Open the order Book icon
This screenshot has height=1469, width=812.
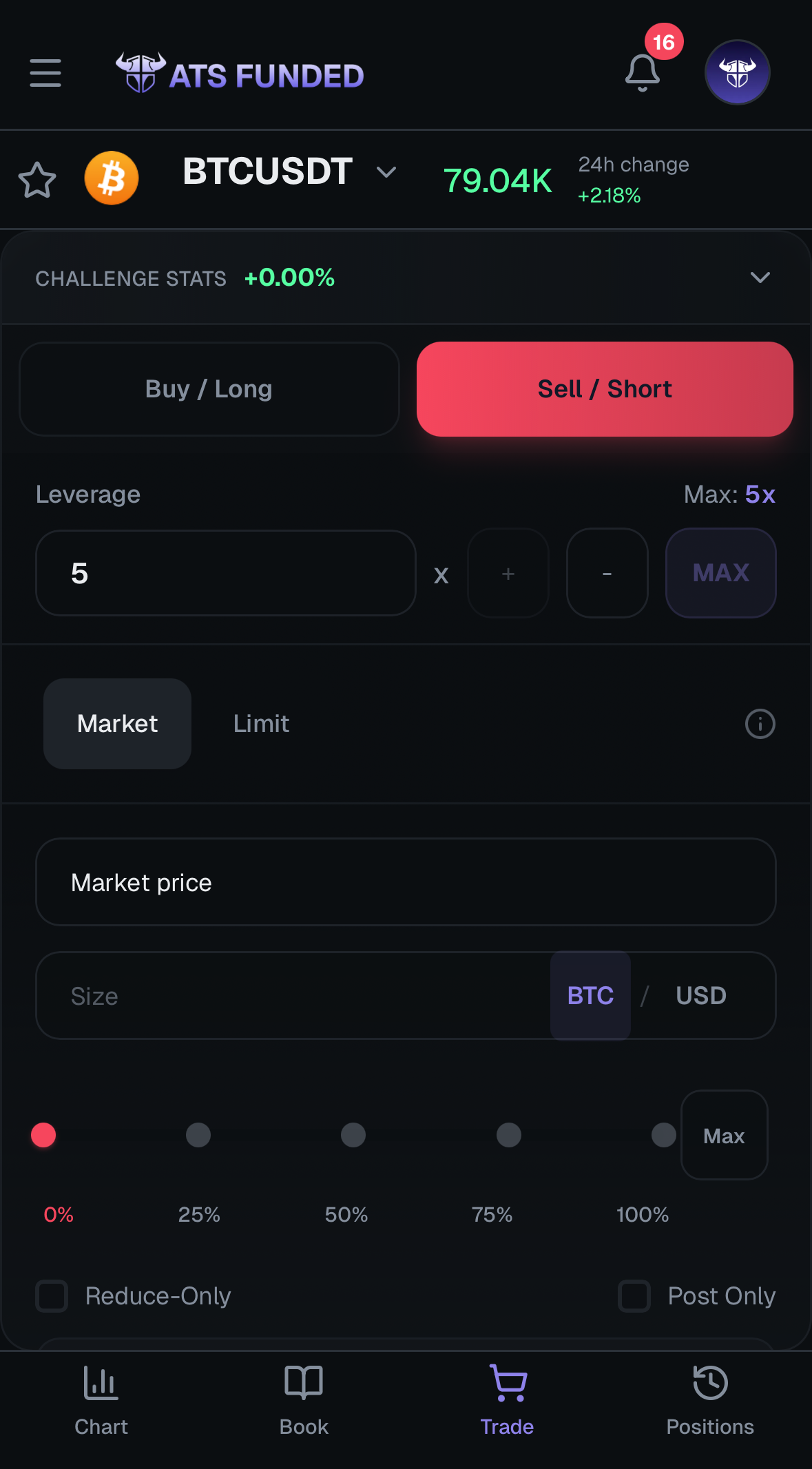pyautogui.click(x=304, y=1383)
